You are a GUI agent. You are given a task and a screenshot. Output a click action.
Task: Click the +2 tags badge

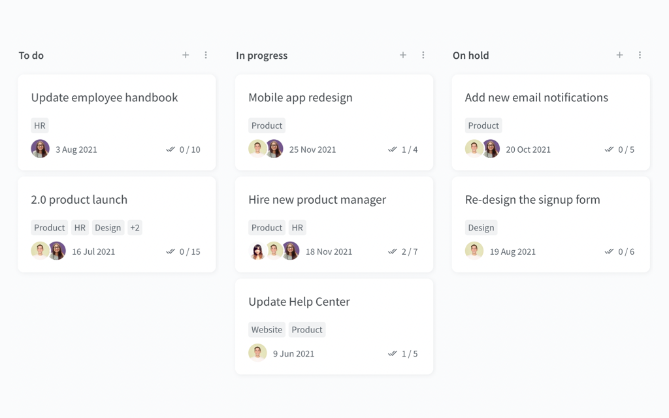pyautogui.click(x=135, y=228)
